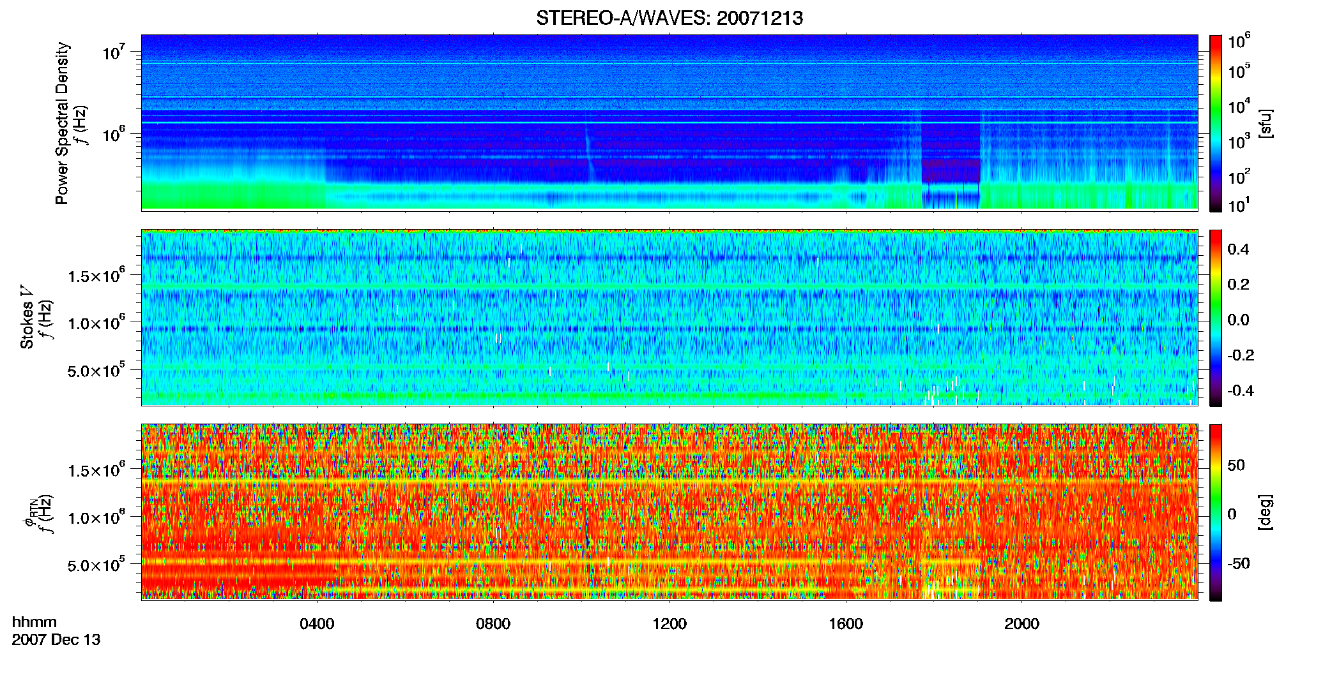Click the 10^1 value on sfu colorbar
This screenshot has height=689, width=1339.
tap(1239, 204)
